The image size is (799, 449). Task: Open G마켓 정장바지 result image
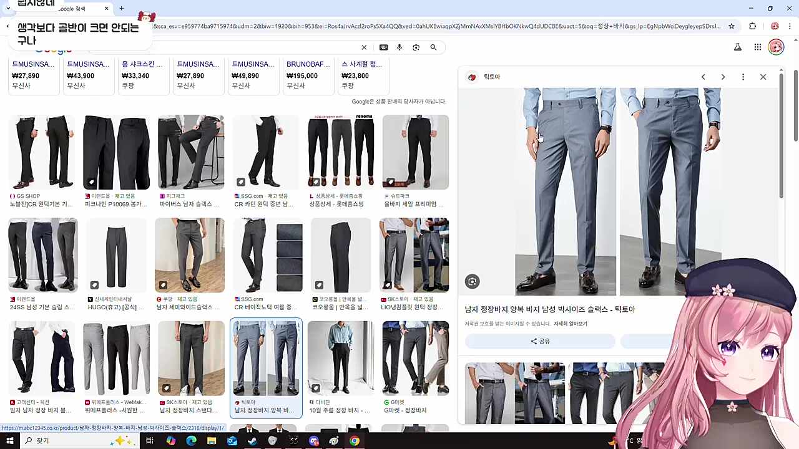tap(415, 358)
